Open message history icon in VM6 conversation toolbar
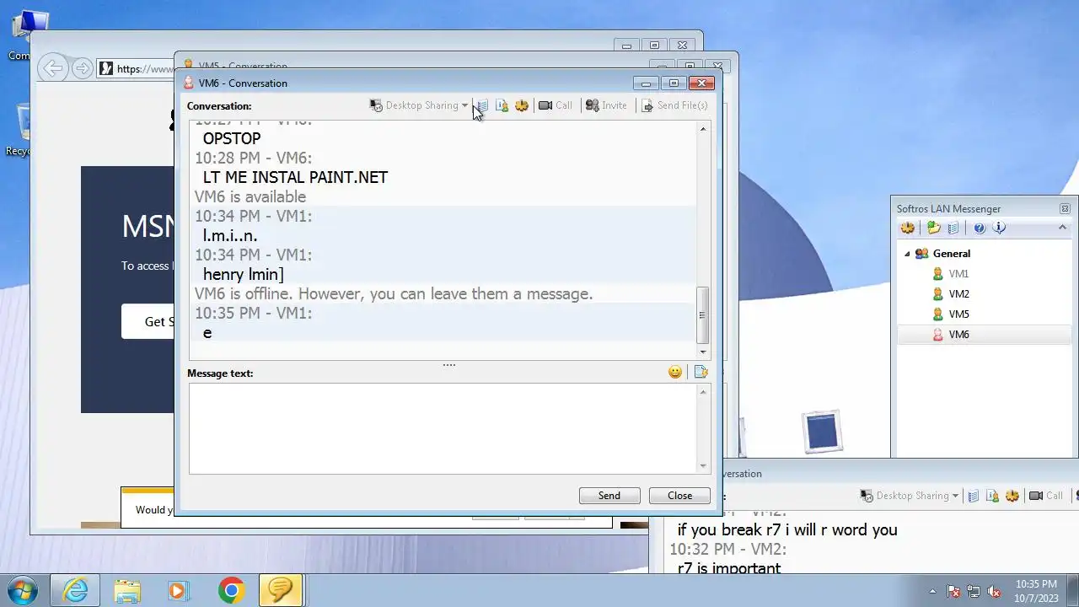The height and width of the screenshot is (607, 1079). point(482,105)
